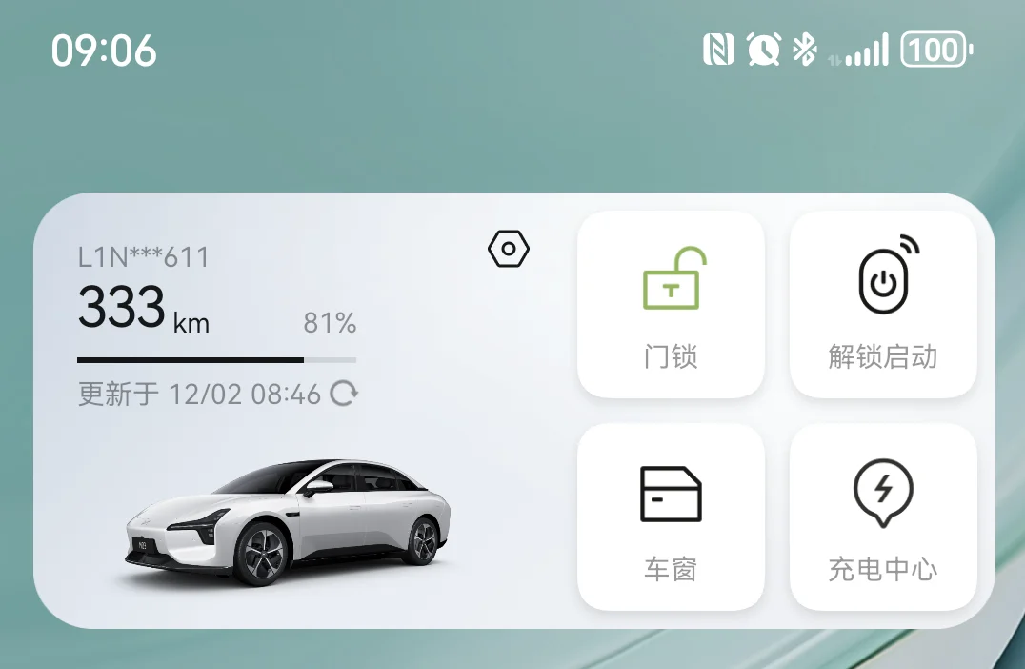Tap the NFC status bar icon
Viewport: 1025px width, 669px height.
(x=718, y=50)
